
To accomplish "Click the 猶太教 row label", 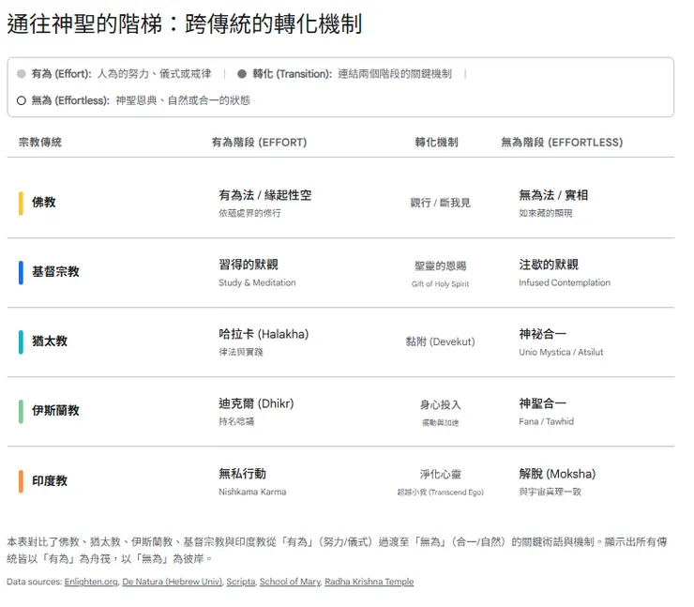I will coord(50,341).
